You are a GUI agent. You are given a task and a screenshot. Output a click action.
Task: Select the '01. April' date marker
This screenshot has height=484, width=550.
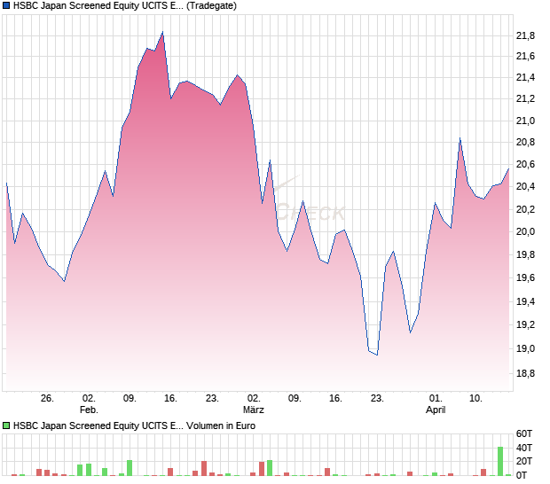point(436,404)
